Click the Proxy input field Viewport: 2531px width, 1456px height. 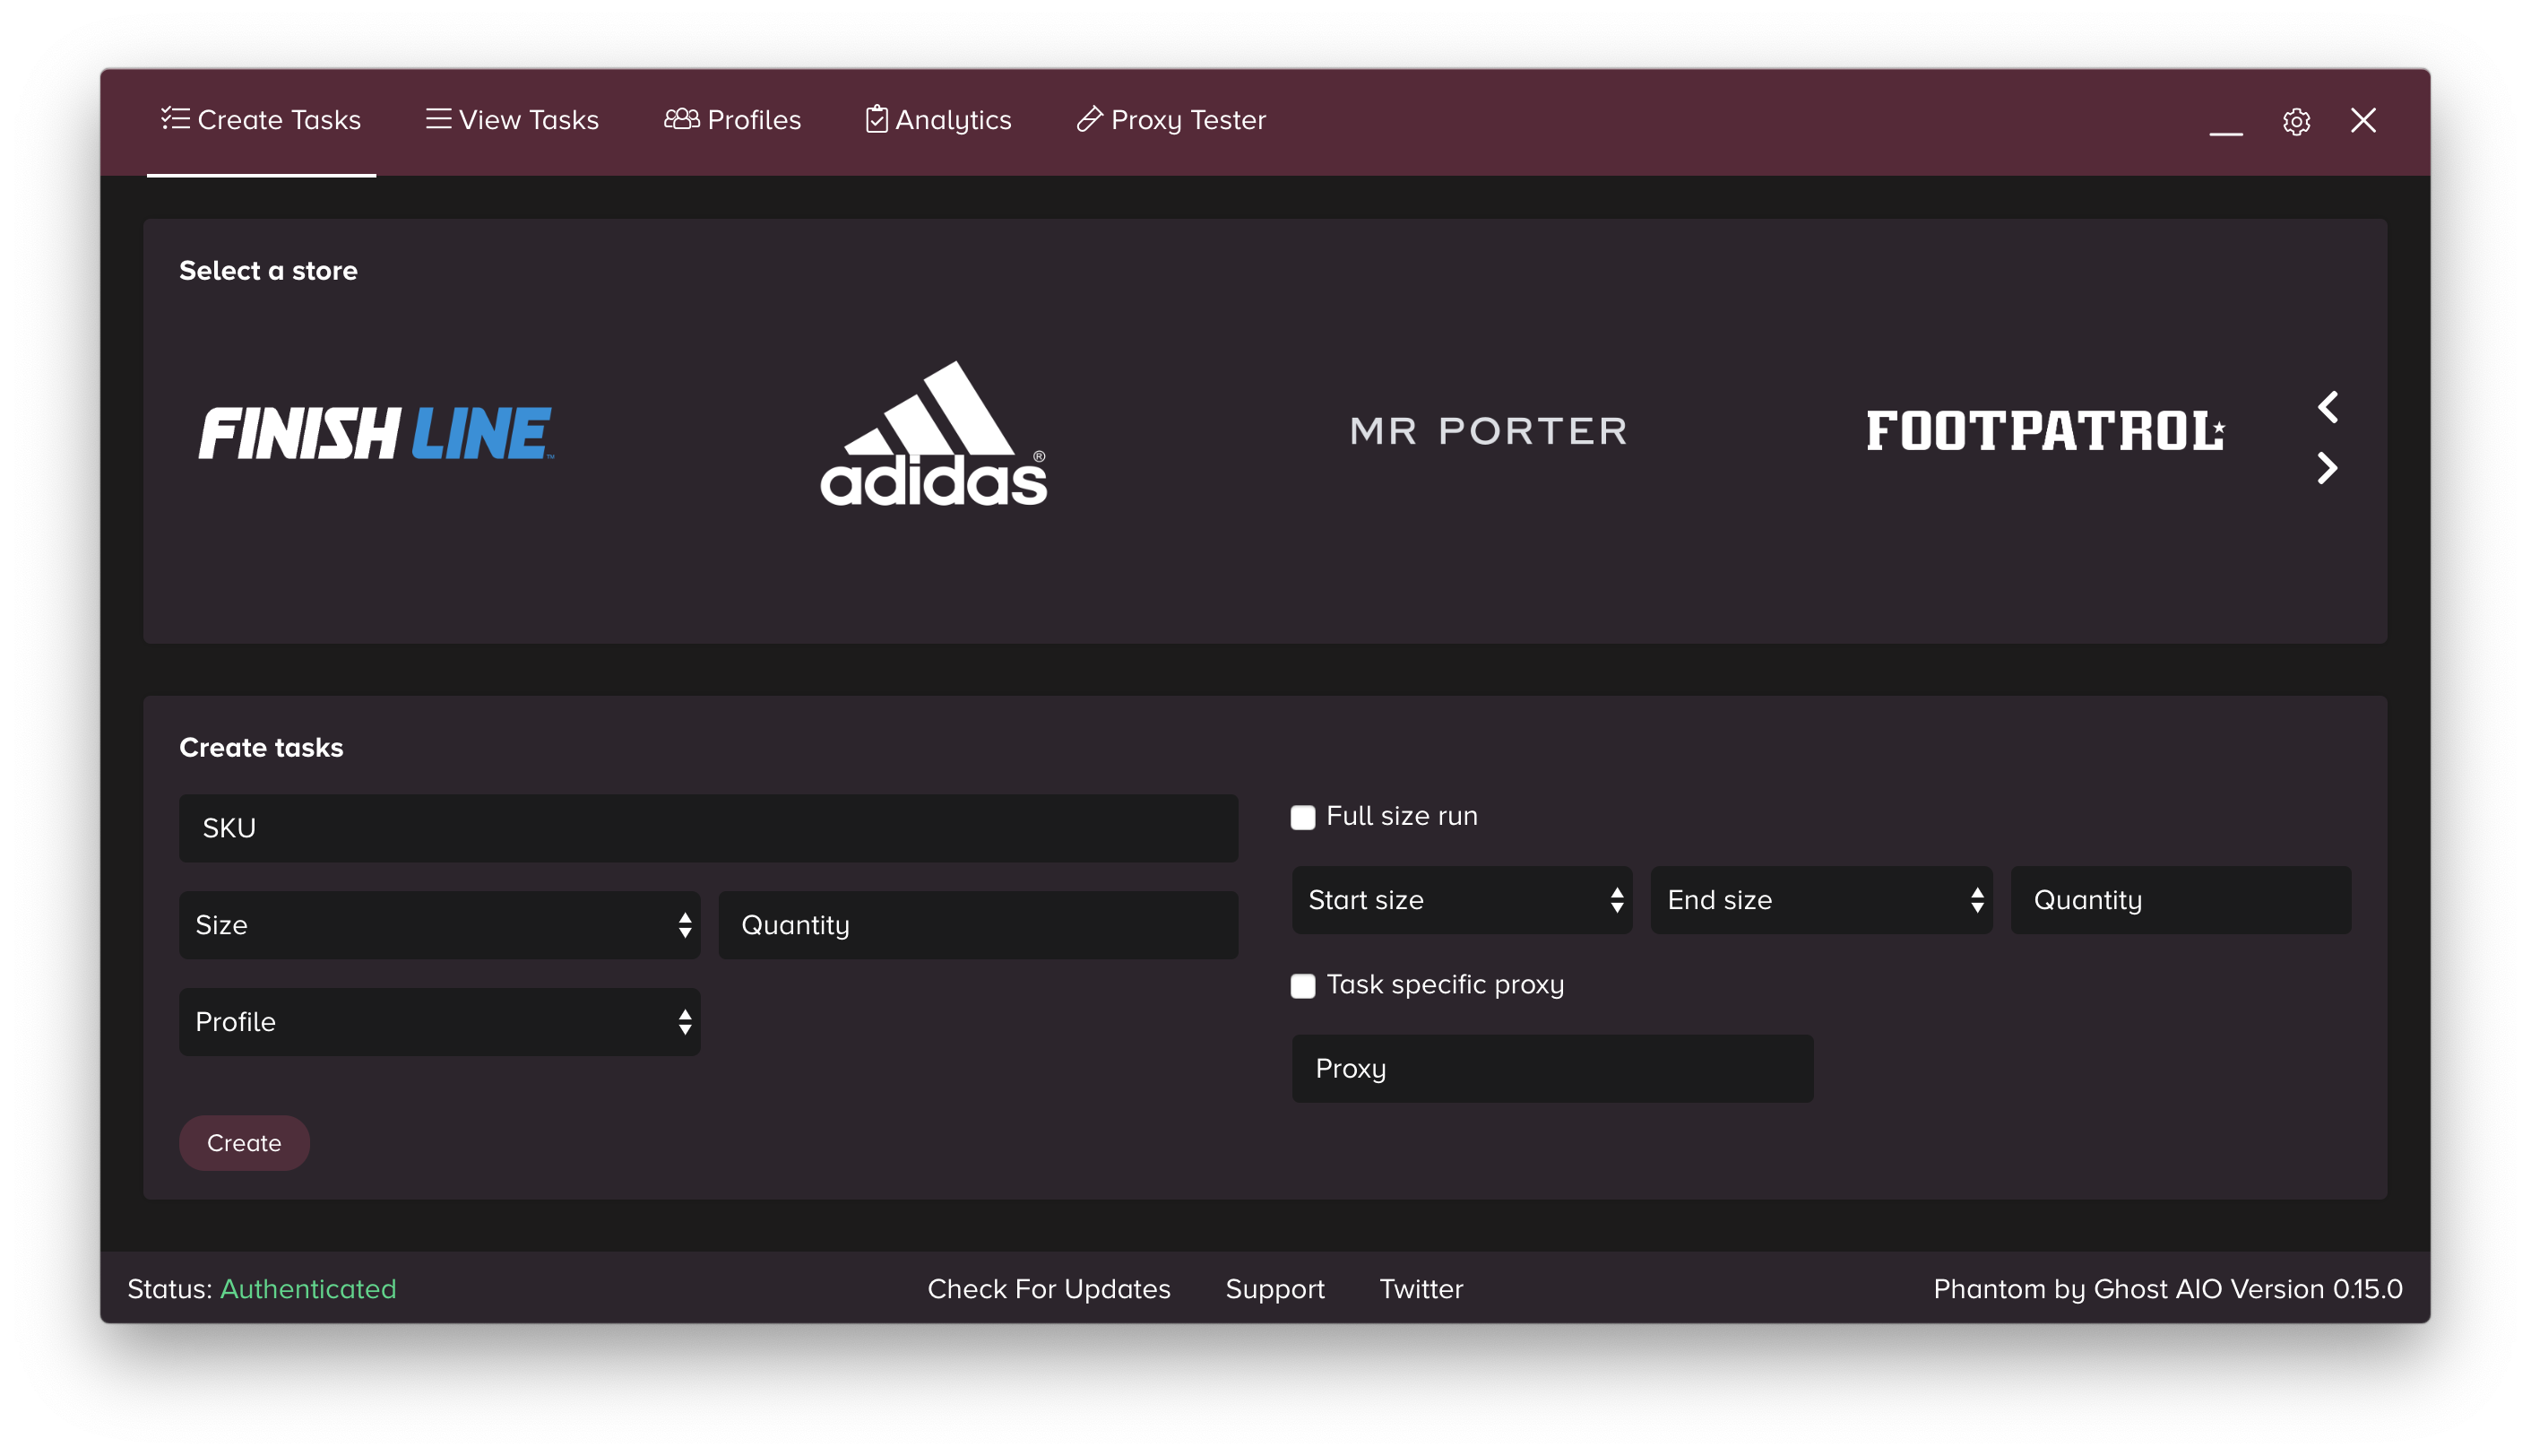(x=1552, y=1069)
